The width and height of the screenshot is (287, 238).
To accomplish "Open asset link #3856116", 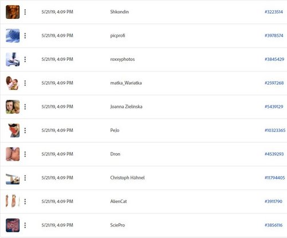I will 273,225.
